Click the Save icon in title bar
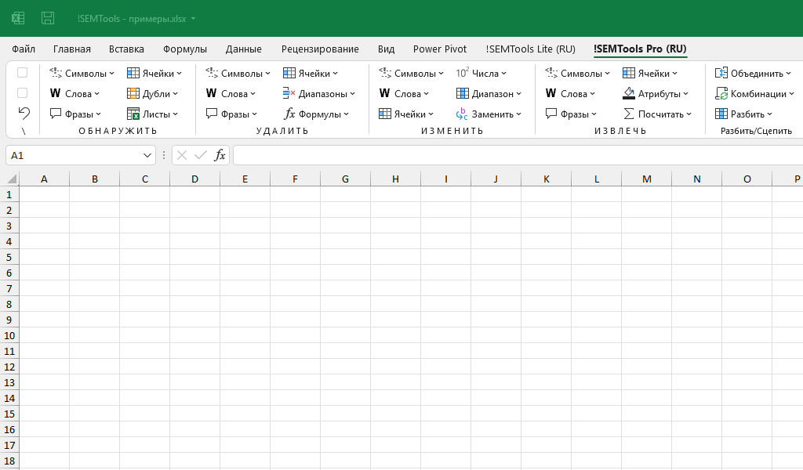The height and width of the screenshot is (470, 803). click(48, 19)
